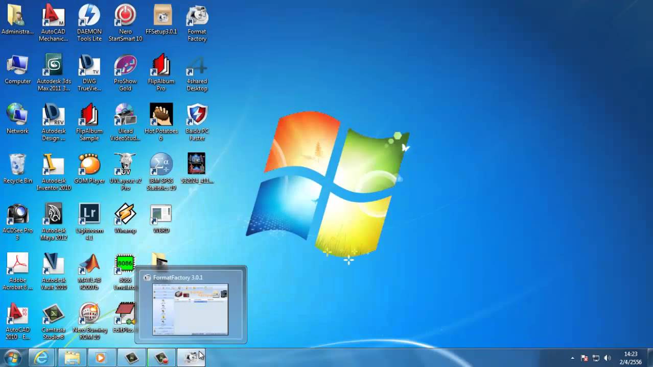Viewport: 653px width, 367px height.
Task: Switch to Camtasia Studio taskbar button
Action: (x=131, y=358)
